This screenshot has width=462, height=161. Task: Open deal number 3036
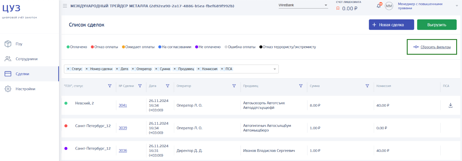pos(123,151)
